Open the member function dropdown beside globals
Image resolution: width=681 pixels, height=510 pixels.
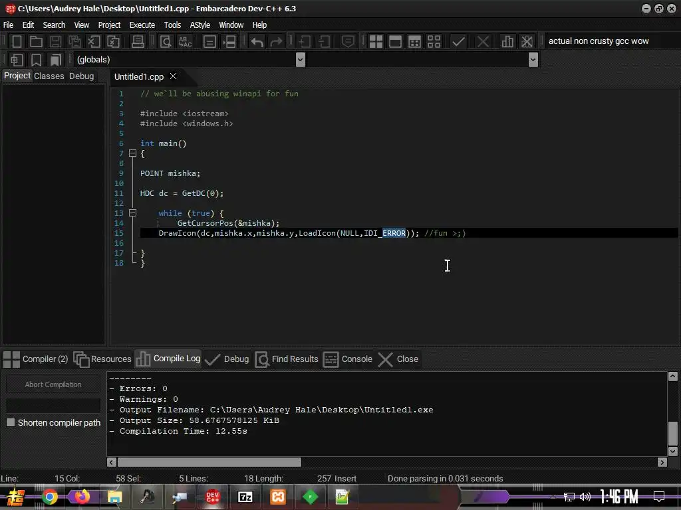coord(533,60)
